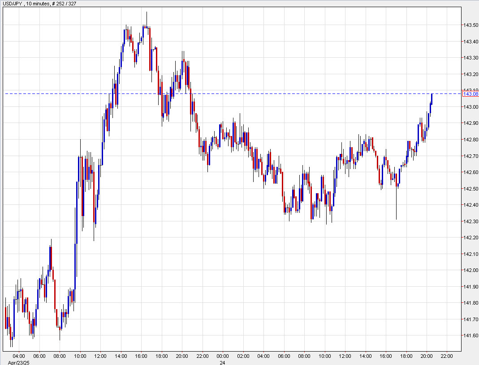Viewport: 479px width, 365px height.
Task: Click the vertical price axis line
Action: pos(461,179)
